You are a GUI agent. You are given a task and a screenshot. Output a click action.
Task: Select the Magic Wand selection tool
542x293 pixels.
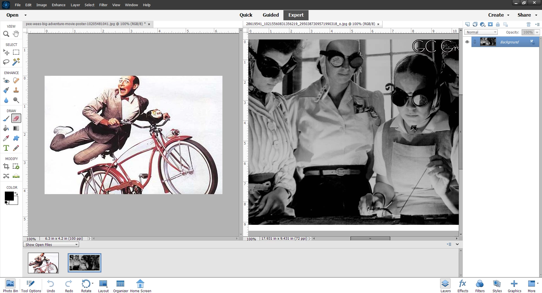[16, 62]
